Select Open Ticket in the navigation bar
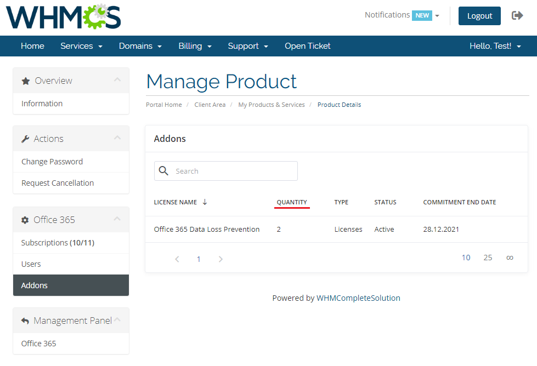Screen dimensions: 537x366 (x=308, y=46)
